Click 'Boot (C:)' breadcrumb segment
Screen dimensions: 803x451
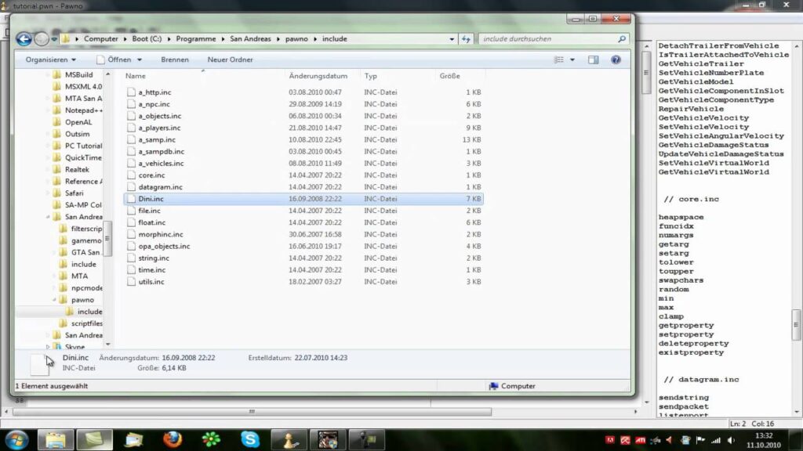[147, 39]
